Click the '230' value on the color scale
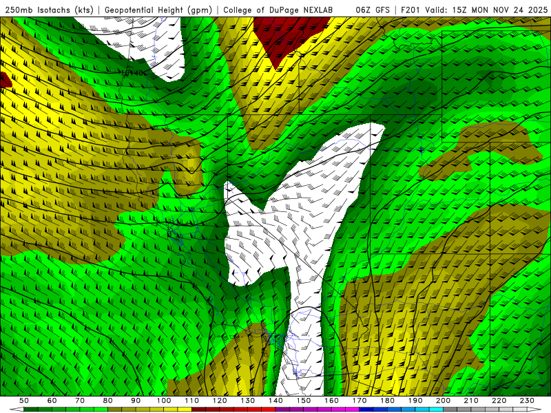 [527, 401]
